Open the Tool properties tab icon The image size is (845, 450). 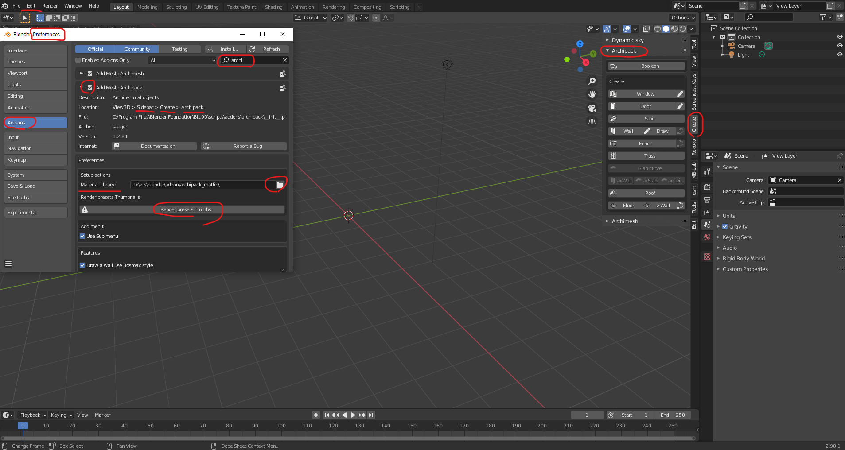pyautogui.click(x=707, y=171)
